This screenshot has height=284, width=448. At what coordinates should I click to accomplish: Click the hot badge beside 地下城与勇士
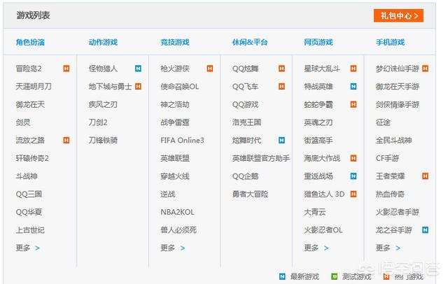pos(138,86)
